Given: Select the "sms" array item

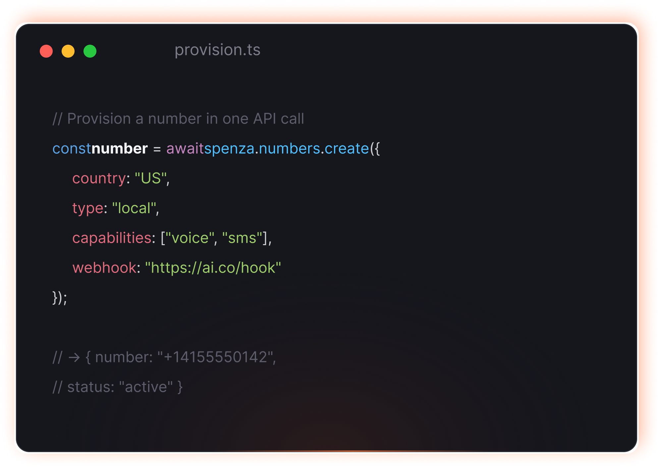Looking at the screenshot, I should click(x=242, y=238).
